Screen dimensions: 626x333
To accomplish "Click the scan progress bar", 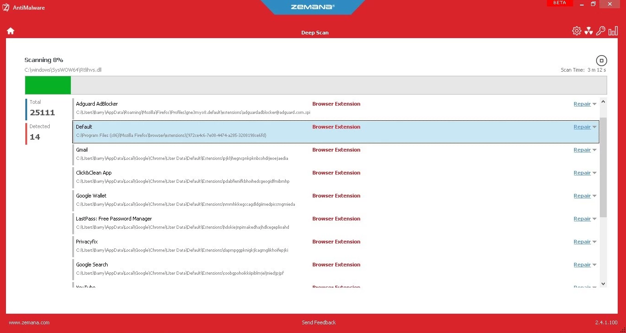I will [316, 85].
